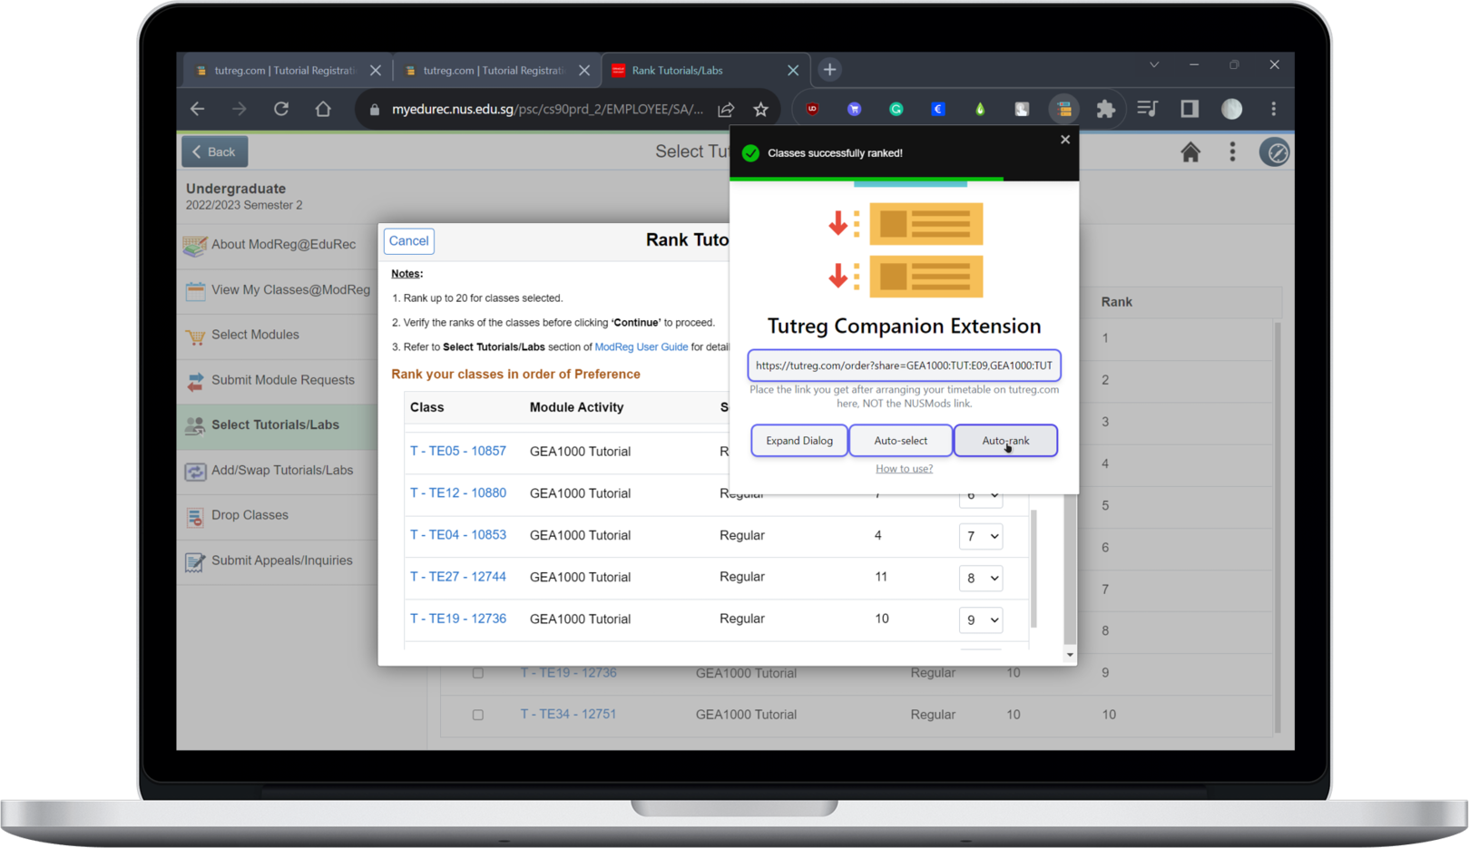Click the Home icon in page header
This screenshot has width=1469, height=848.
[1190, 152]
